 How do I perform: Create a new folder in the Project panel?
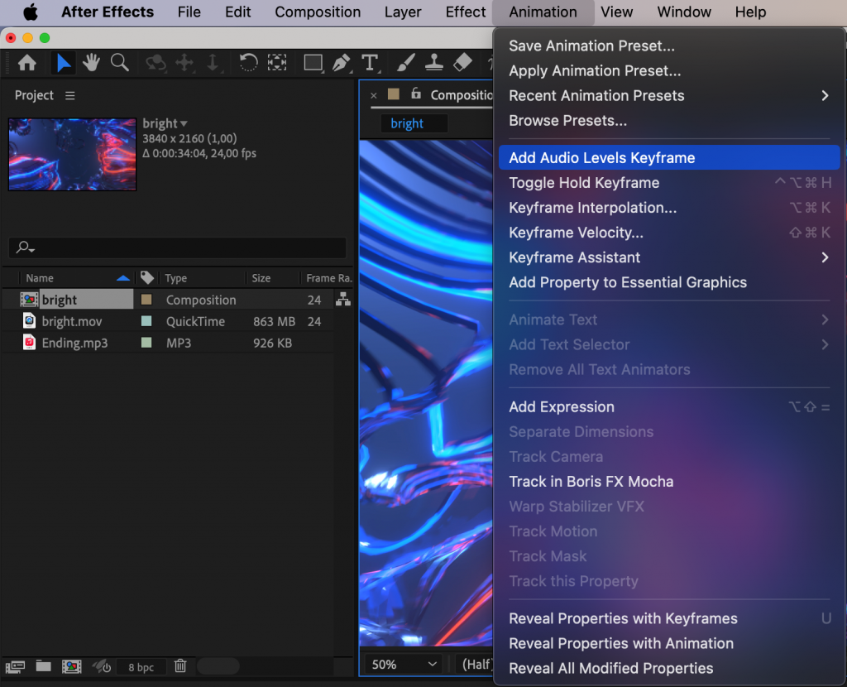43,666
